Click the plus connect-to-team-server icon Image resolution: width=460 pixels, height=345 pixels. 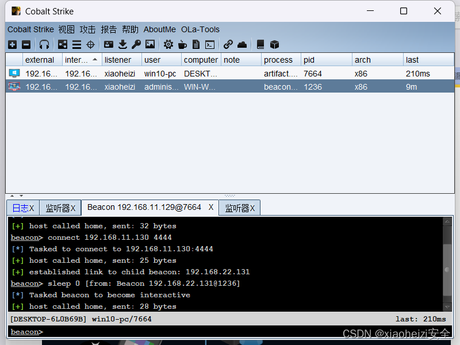coord(12,45)
